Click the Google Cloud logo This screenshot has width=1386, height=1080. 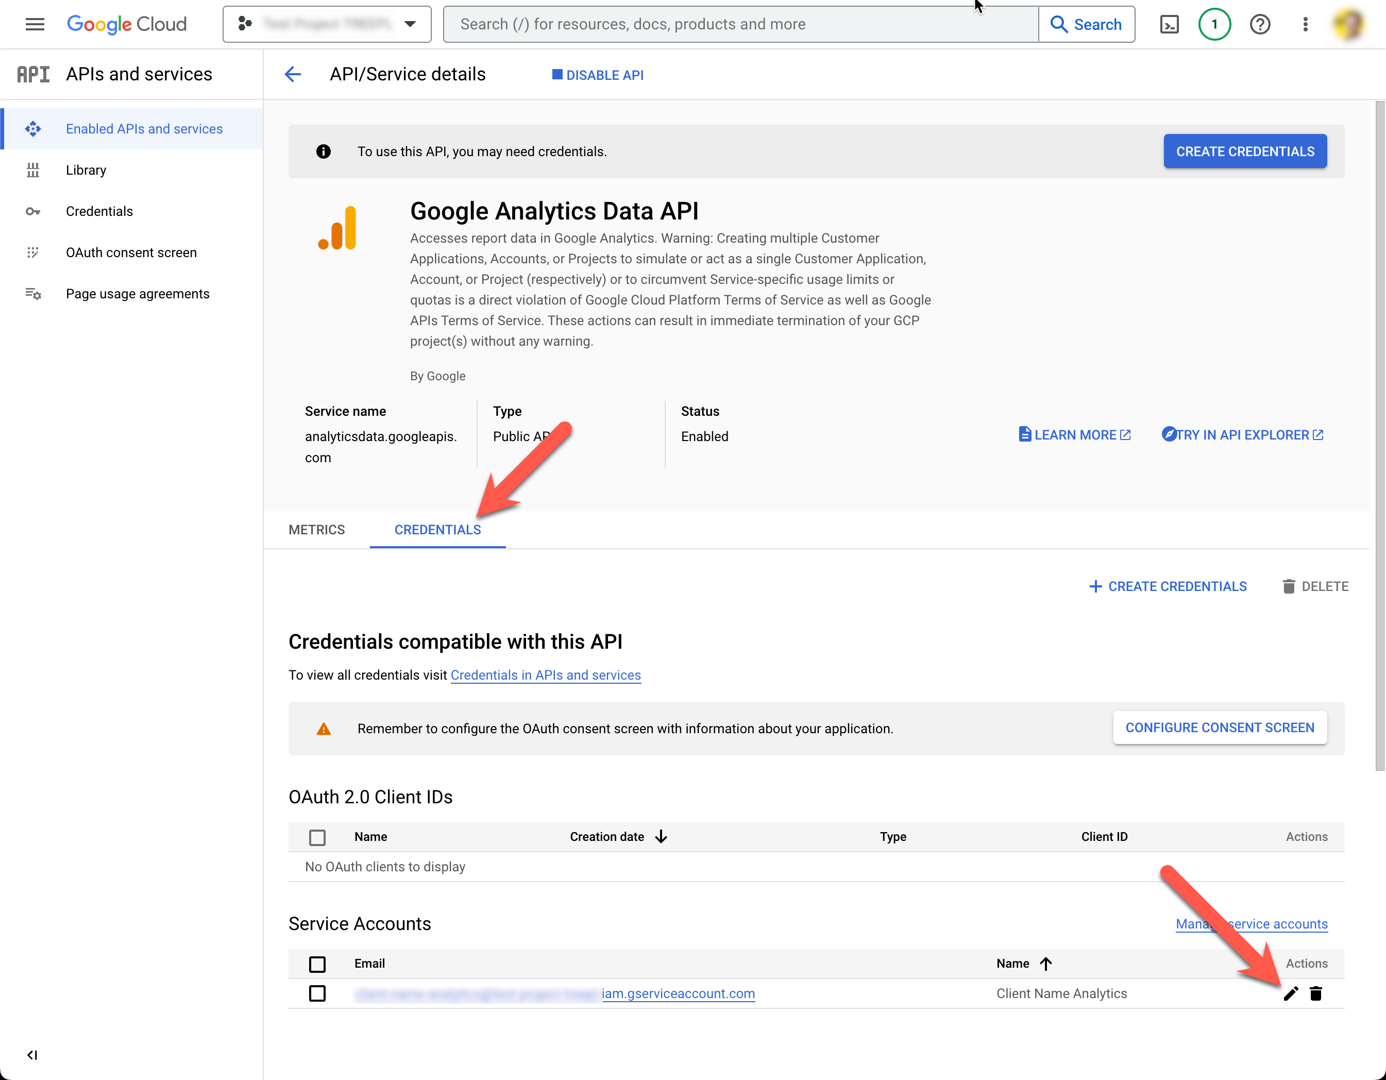coord(127,24)
